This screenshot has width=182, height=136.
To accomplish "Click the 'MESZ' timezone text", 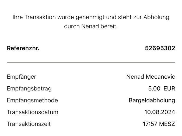I will [x=167, y=124].
